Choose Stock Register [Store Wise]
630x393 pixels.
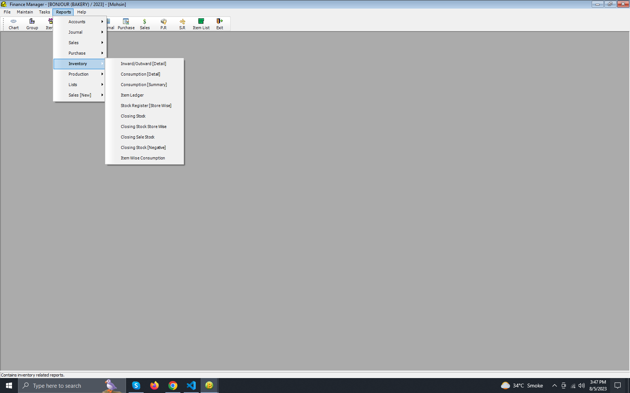click(x=146, y=106)
